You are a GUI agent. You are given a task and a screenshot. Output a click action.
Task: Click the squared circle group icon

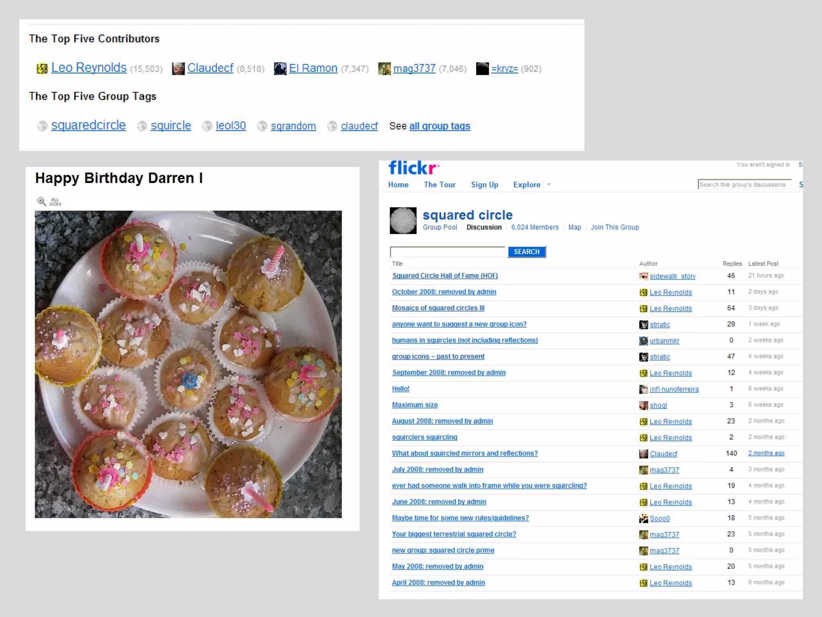(403, 221)
